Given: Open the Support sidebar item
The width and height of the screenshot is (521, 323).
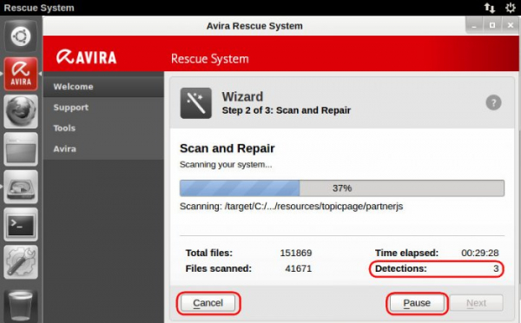Looking at the screenshot, I should (x=103, y=108).
